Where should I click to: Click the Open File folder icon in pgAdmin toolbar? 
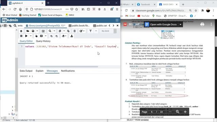point(28,31)
